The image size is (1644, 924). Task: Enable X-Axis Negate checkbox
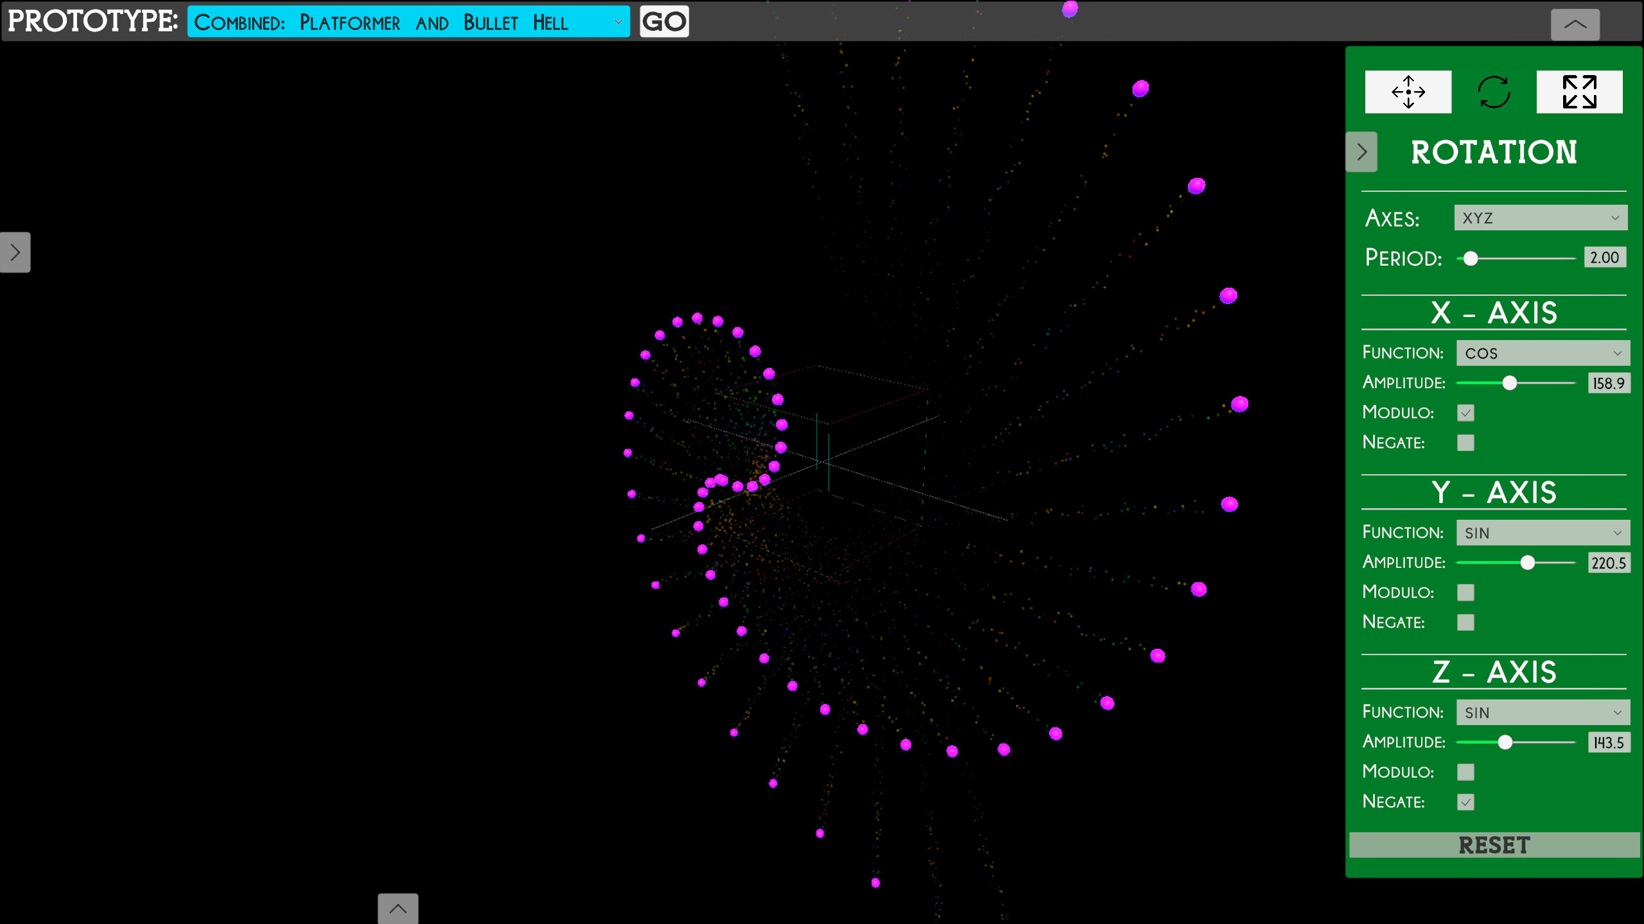pos(1465,443)
